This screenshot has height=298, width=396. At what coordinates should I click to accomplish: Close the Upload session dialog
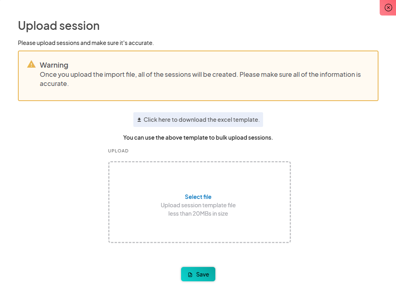tap(388, 8)
